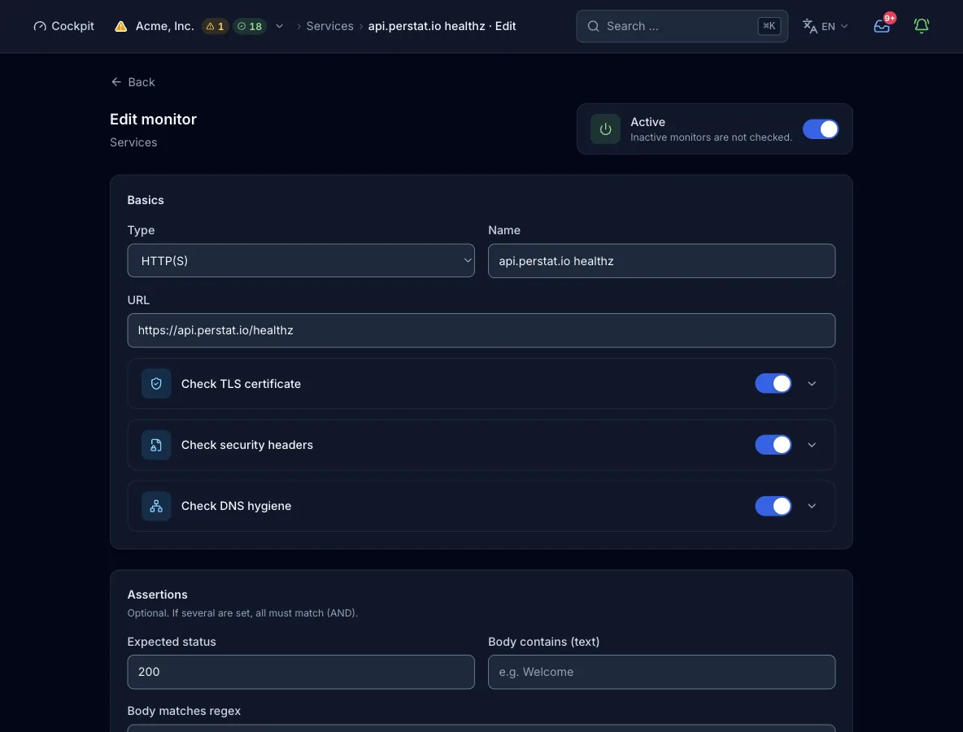Click the power icon in the Active card
This screenshot has width=963, height=732.
pos(605,129)
